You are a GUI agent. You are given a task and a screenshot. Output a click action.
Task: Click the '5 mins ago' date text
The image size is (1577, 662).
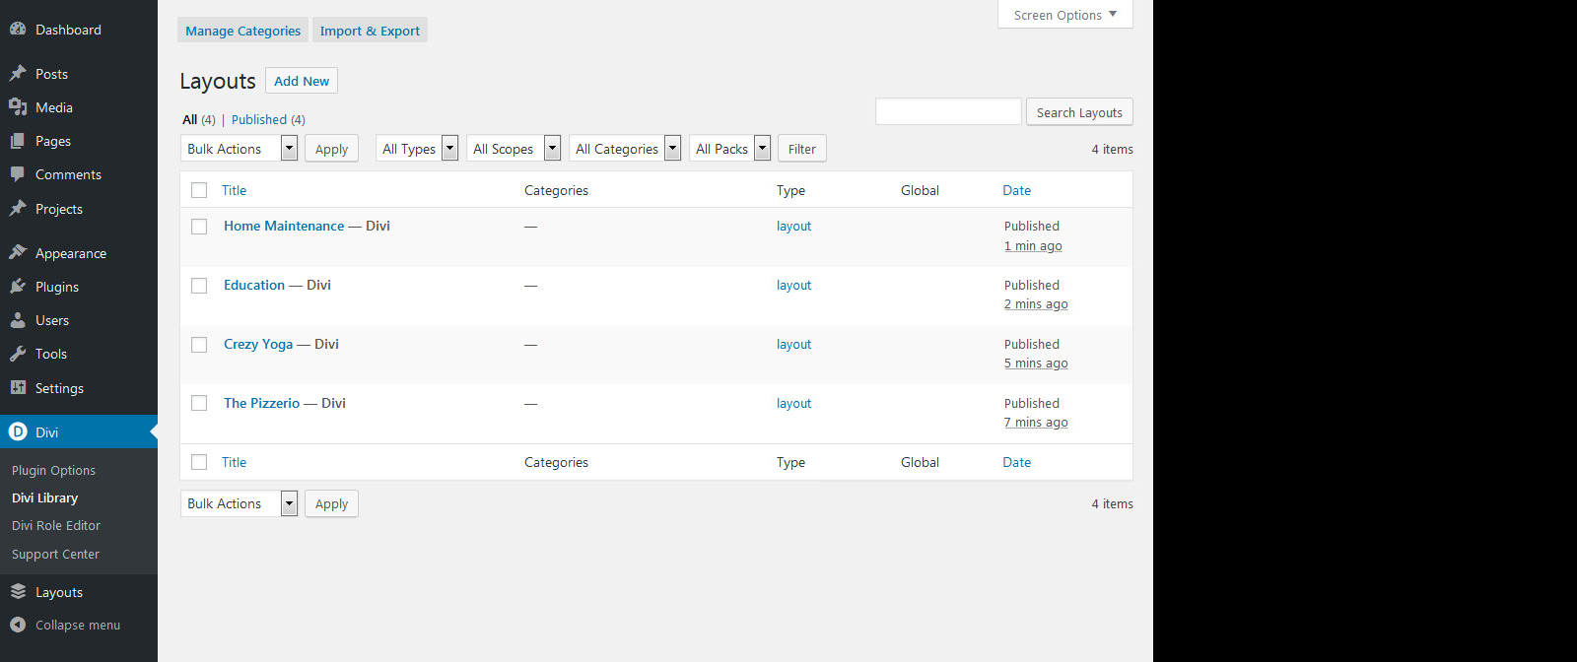tap(1036, 363)
